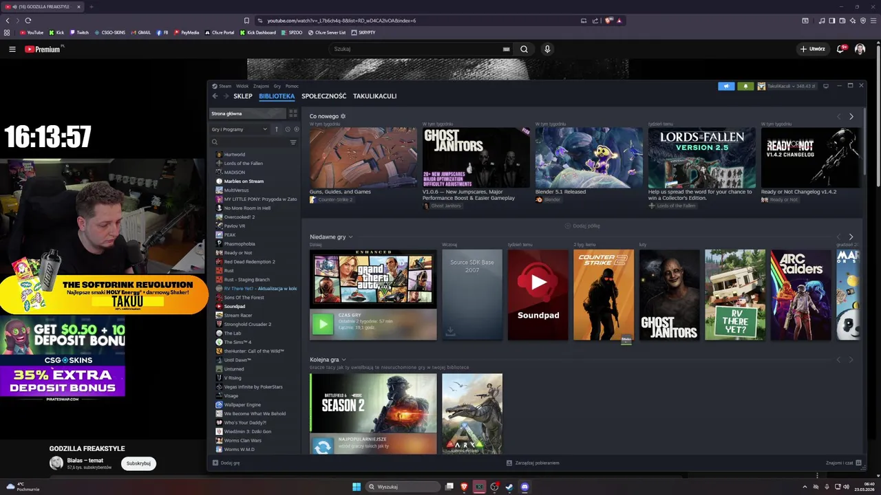Open the Znajomi menu
Screen dimensions: 881x495
tap(261, 86)
